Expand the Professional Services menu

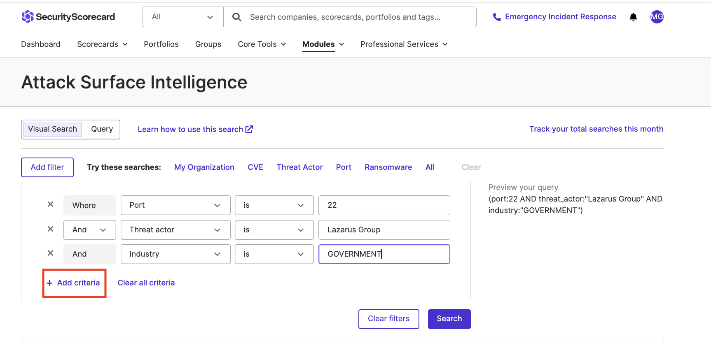tap(404, 44)
